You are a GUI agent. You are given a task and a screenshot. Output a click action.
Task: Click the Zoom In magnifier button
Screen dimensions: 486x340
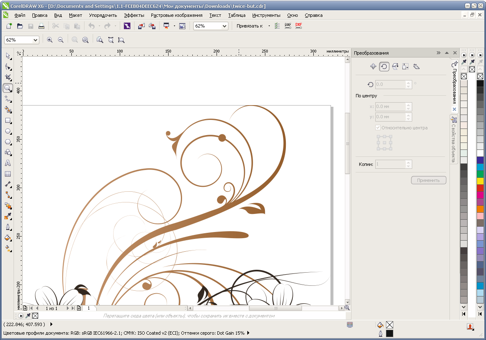50,40
